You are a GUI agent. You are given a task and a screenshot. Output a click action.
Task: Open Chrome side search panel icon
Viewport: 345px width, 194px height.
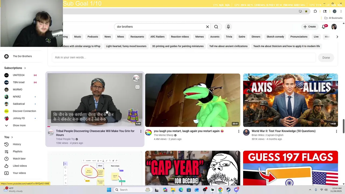pyautogui.click(x=325, y=11)
